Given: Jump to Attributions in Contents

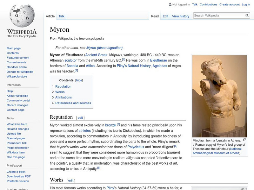Looking at the screenshot, I should pyautogui.click(x=63, y=98).
